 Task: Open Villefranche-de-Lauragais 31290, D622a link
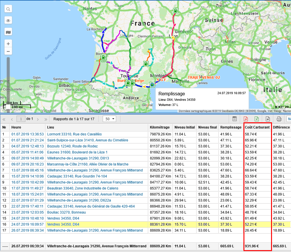(79, 200)
